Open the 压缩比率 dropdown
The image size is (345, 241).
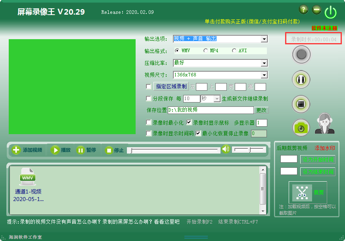tap(264, 63)
